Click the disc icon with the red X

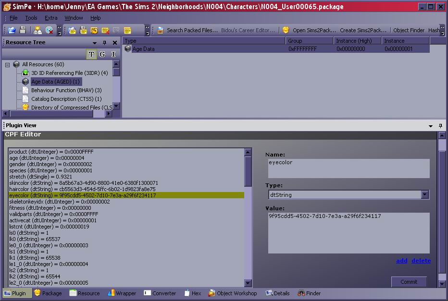point(49,30)
